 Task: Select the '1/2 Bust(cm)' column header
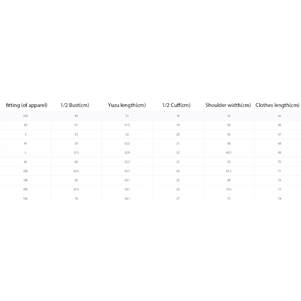pos(75,105)
